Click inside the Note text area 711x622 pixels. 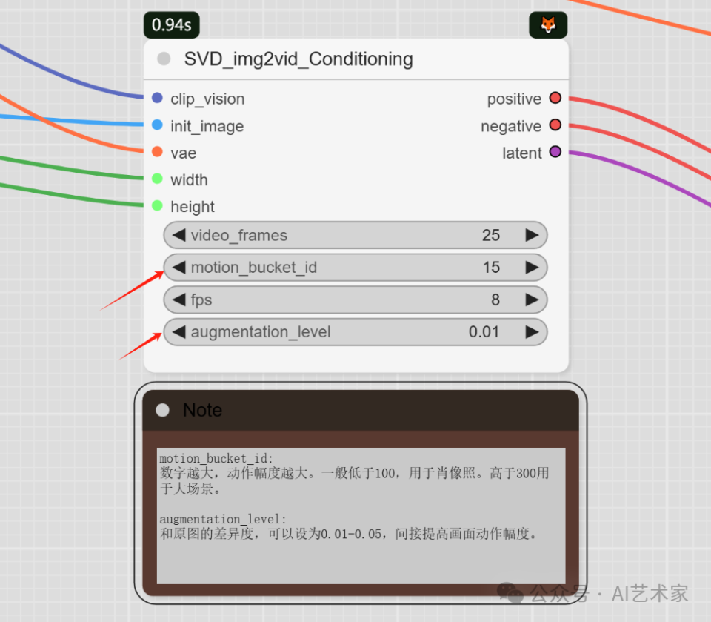361,516
